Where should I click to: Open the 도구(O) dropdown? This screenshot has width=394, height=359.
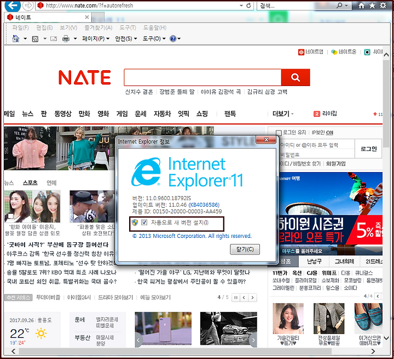tap(154, 38)
